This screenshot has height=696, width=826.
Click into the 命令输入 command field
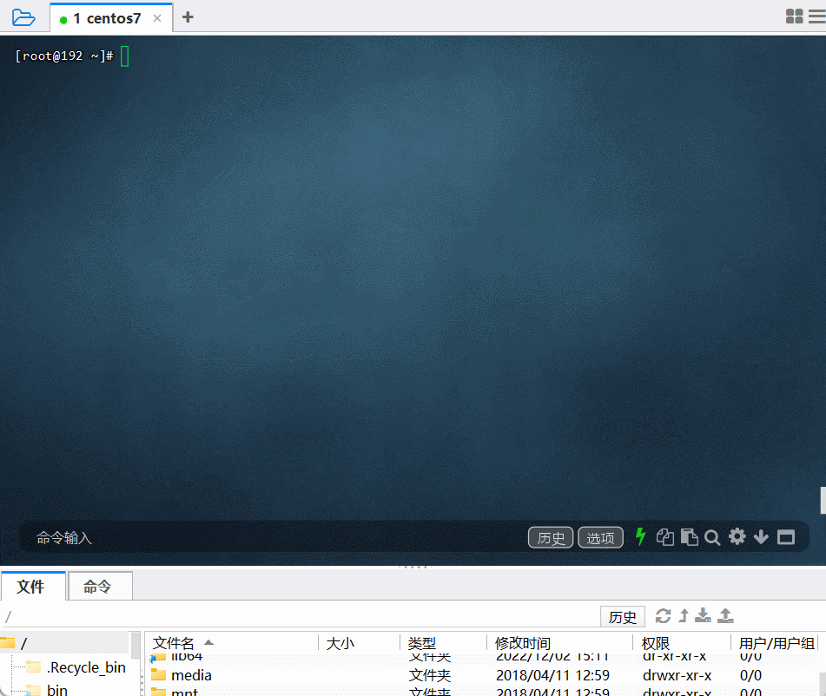(274, 537)
